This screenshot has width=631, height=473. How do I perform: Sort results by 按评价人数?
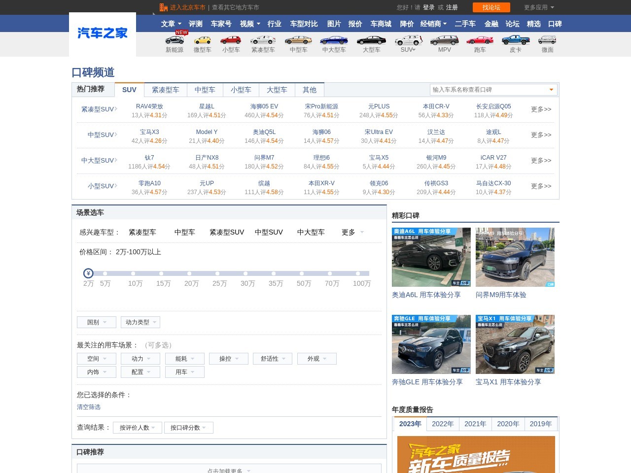coord(138,428)
